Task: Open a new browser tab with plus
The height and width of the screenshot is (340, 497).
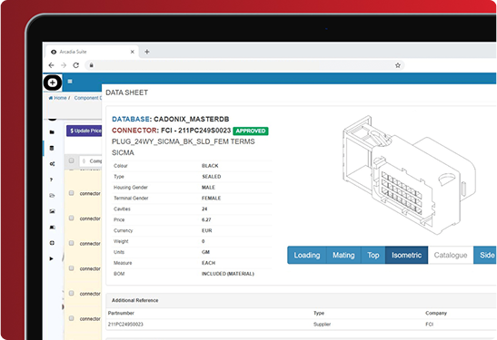Action: [x=147, y=52]
